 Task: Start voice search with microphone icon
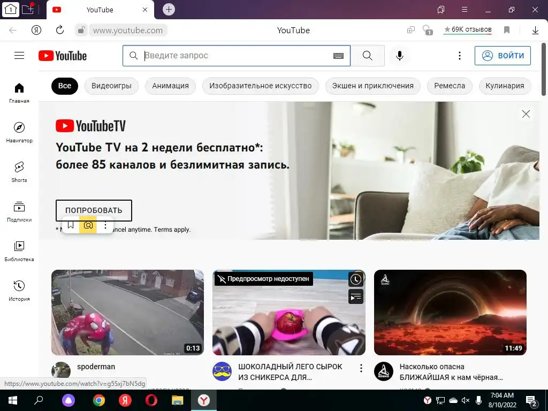click(x=399, y=56)
